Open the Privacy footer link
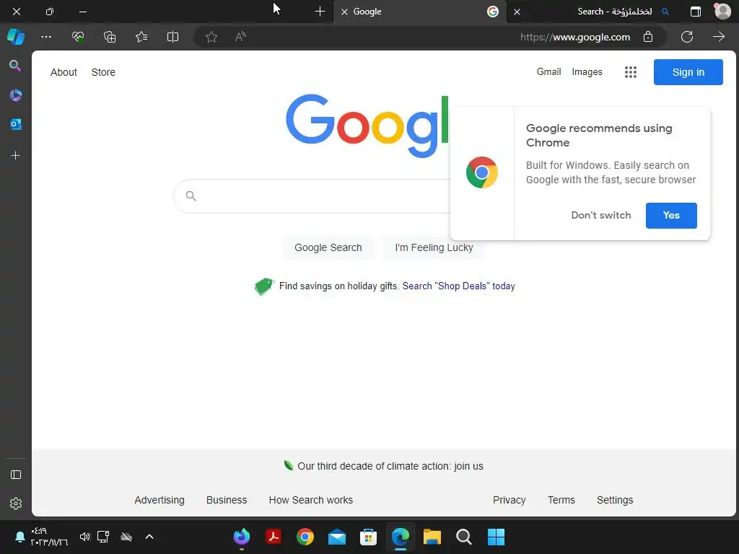 pos(509,500)
